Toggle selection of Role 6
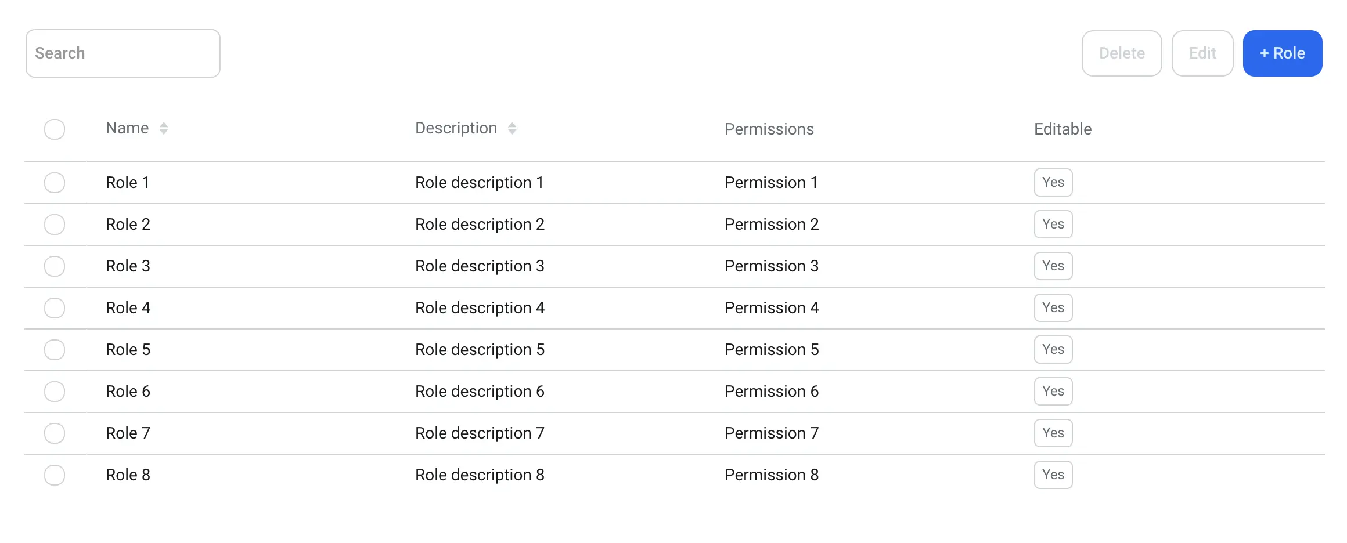 click(54, 391)
